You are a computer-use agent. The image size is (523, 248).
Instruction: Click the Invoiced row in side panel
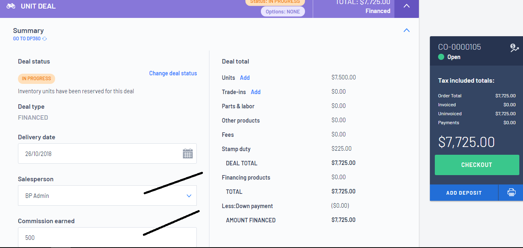click(477, 105)
